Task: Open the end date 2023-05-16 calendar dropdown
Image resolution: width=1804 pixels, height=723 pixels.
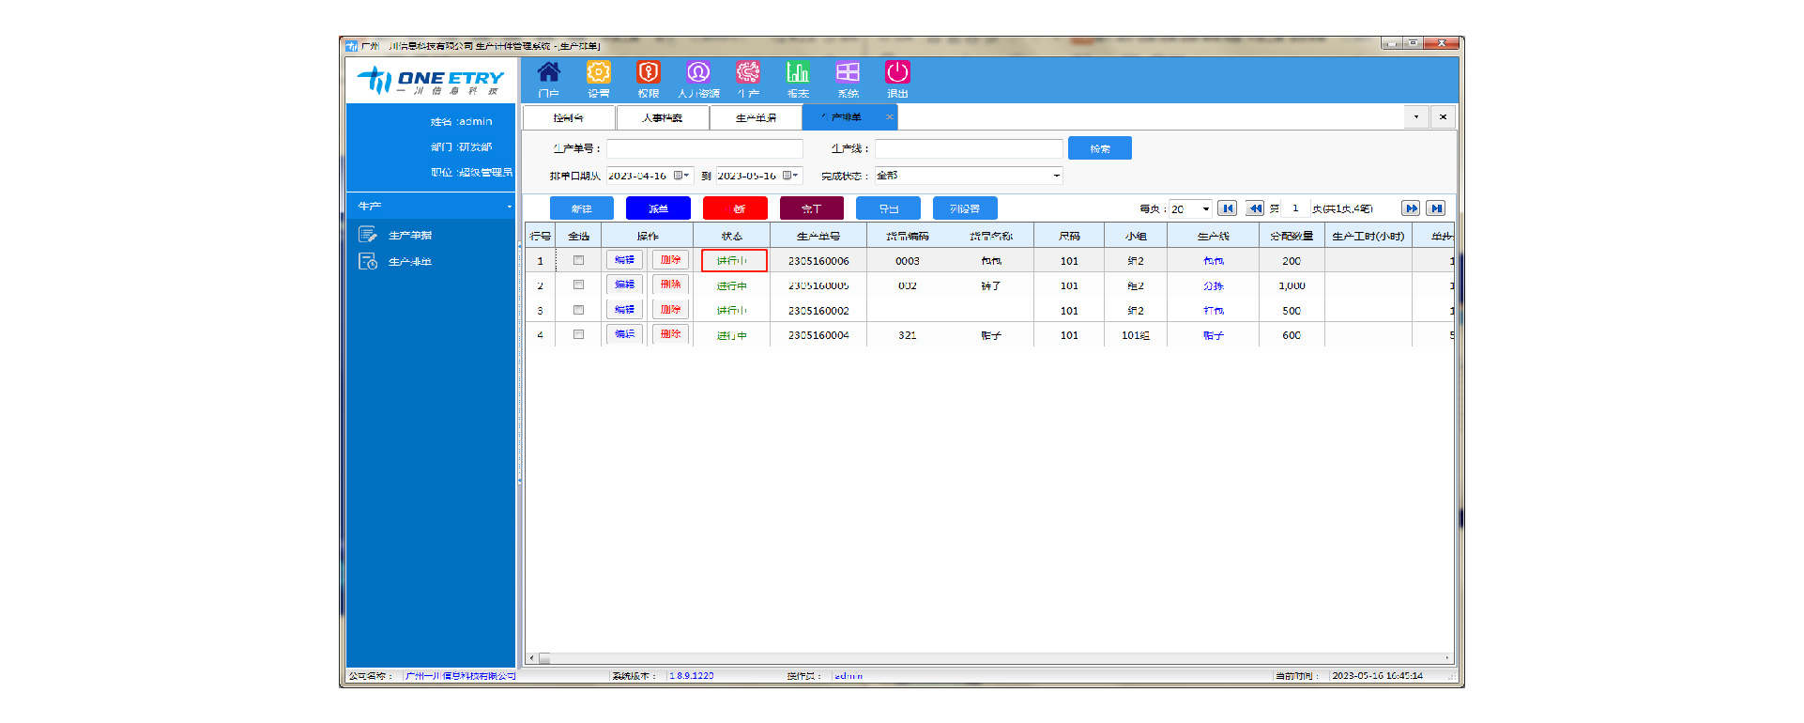Action: [x=790, y=176]
